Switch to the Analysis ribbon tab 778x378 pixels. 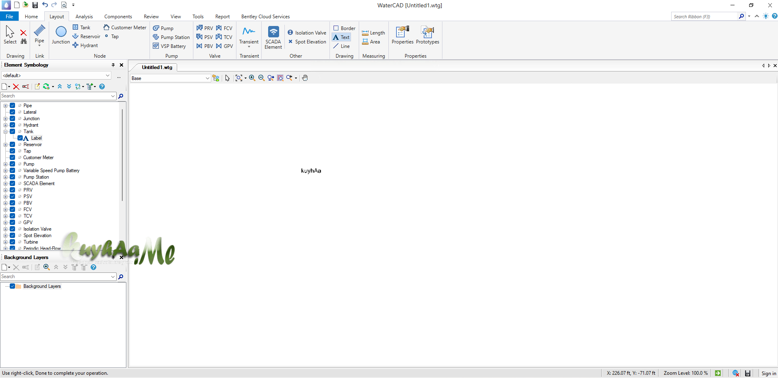(x=84, y=17)
